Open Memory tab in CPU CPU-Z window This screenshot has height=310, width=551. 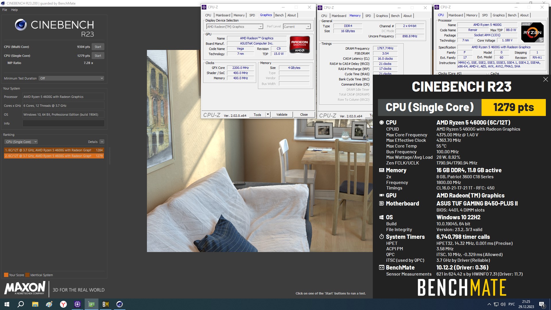tap(472, 15)
